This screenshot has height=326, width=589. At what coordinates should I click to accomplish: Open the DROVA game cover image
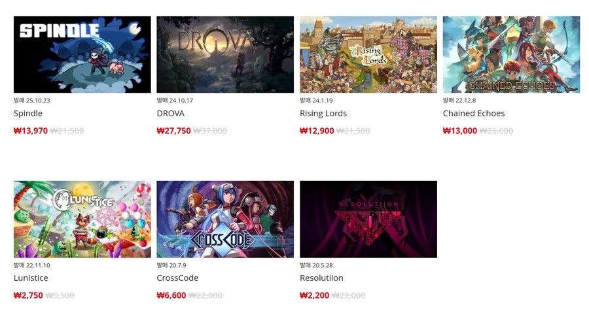coord(225,54)
